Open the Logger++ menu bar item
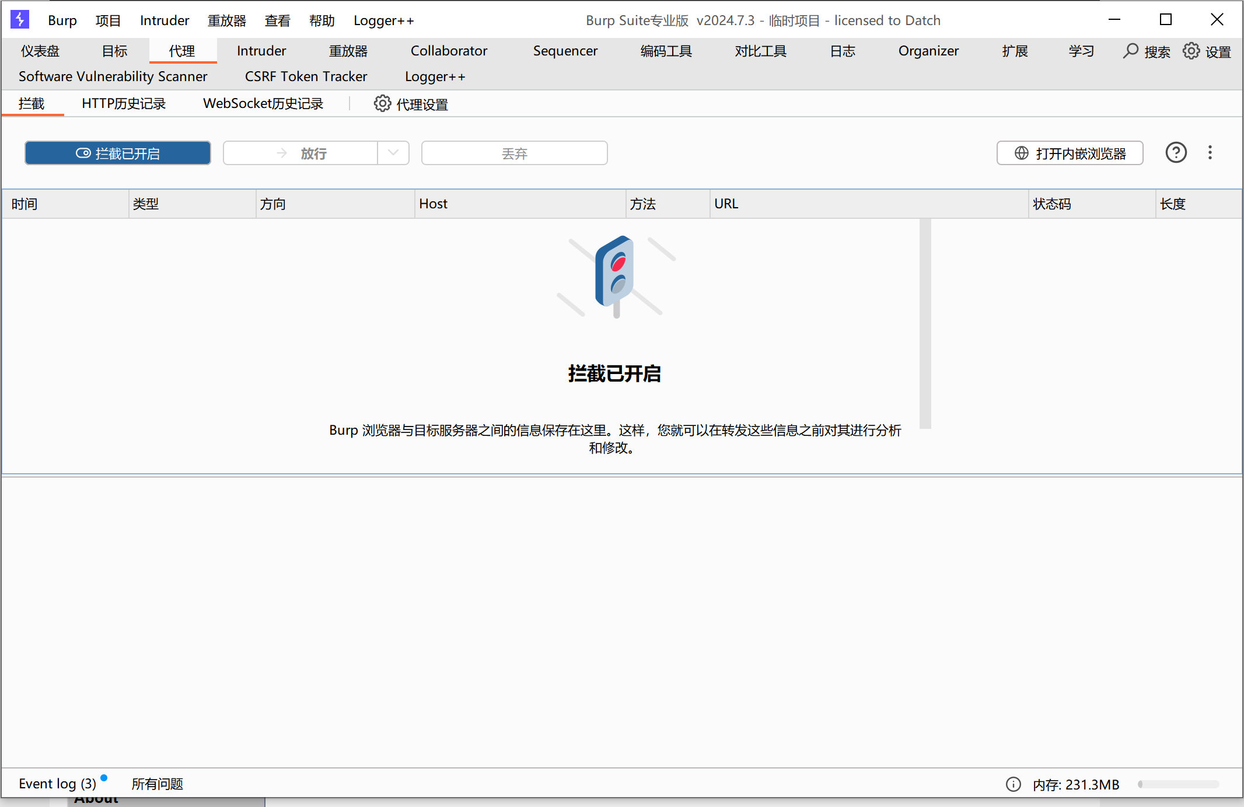 [x=383, y=20]
